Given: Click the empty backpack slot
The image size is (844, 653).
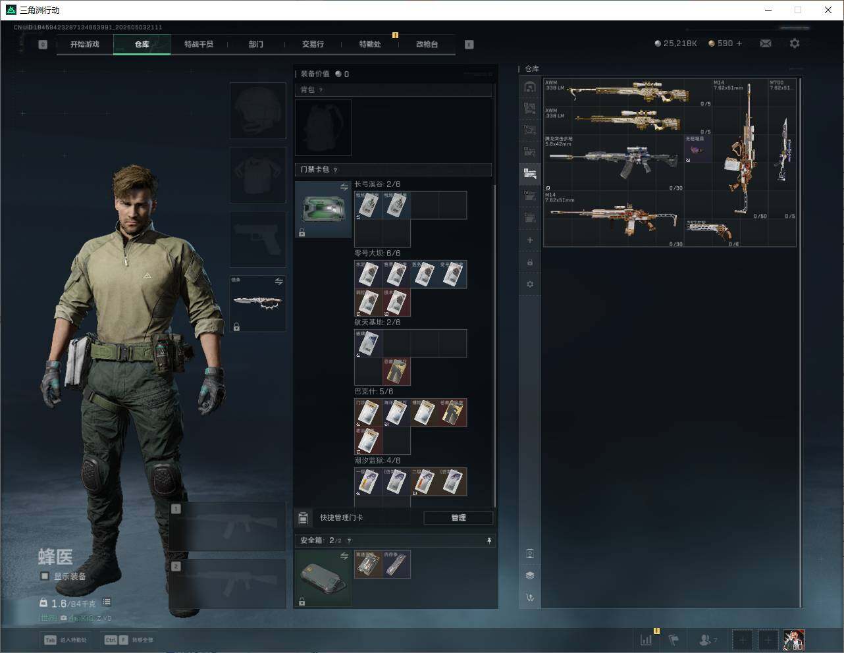Looking at the screenshot, I should 323,128.
